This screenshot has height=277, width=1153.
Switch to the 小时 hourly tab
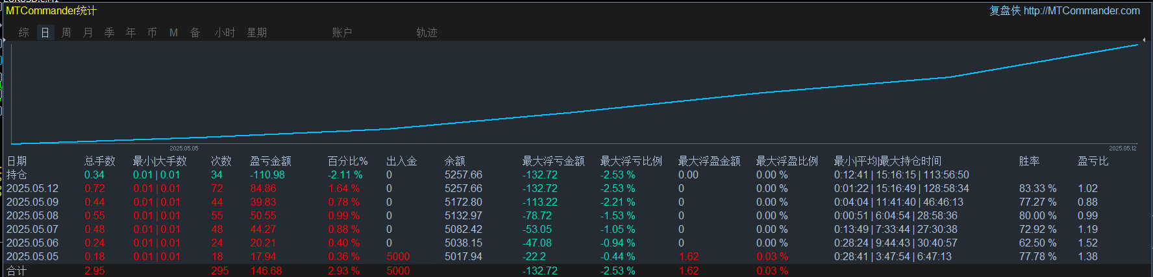click(225, 32)
